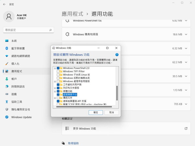Expand 媒體功能 tree node
Screen dimensions: 195x146
point(55,91)
